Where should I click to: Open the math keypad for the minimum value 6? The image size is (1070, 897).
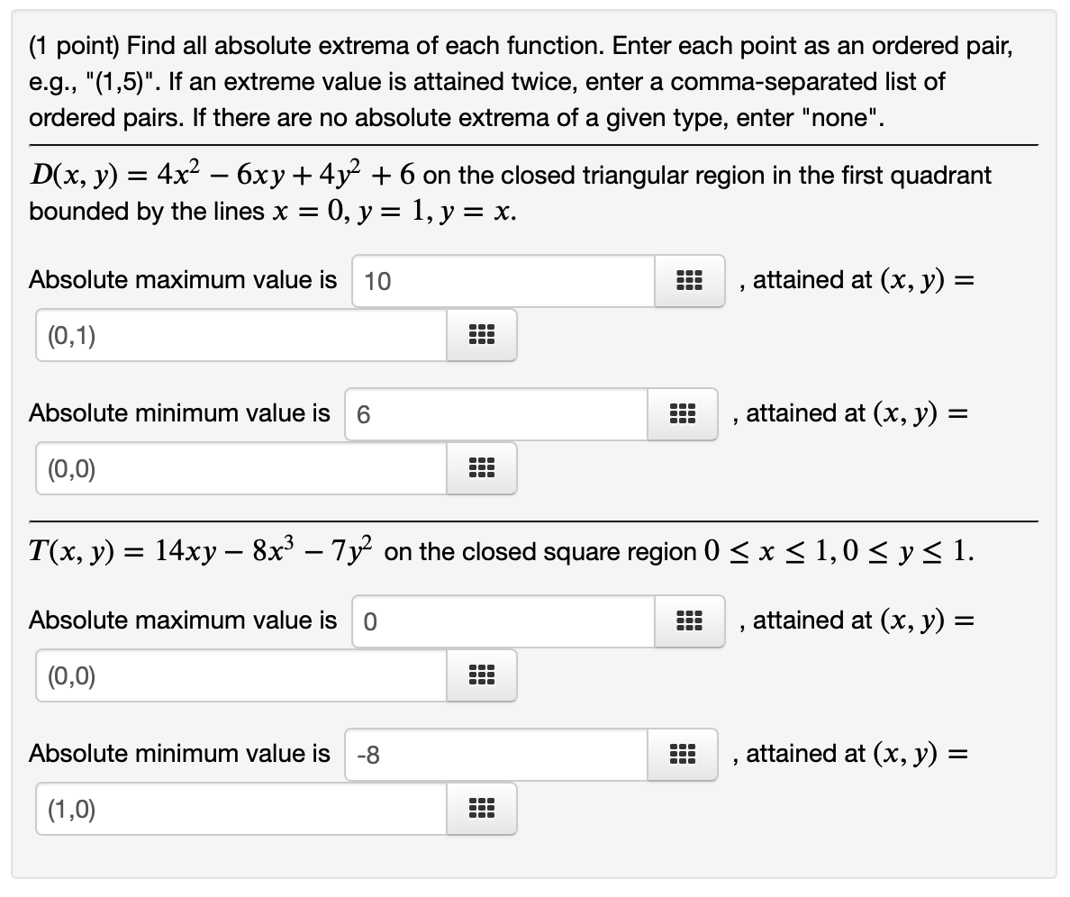[x=683, y=413]
